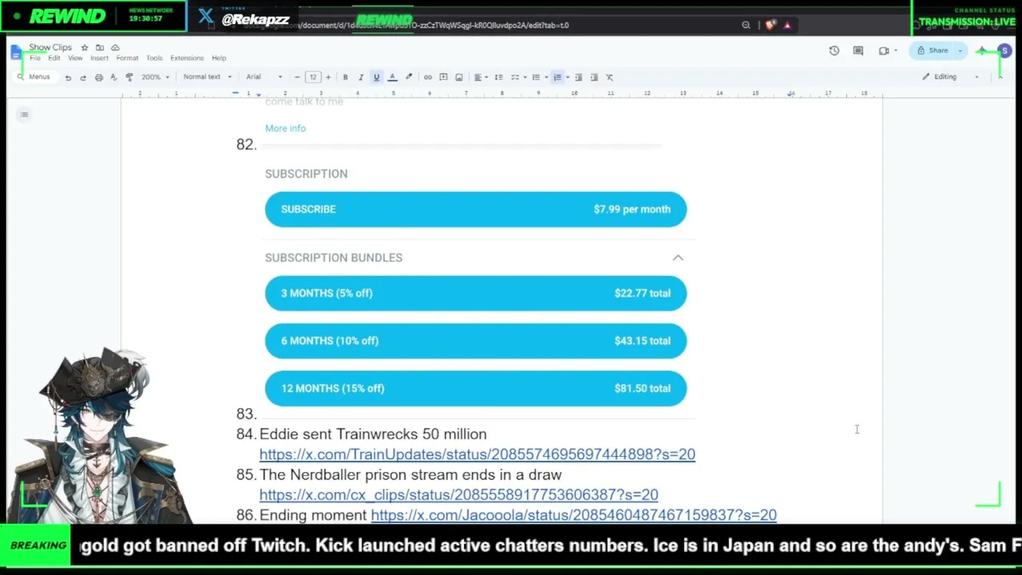
Task: Click the Redo arrow in toolbar
Action: click(83, 77)
